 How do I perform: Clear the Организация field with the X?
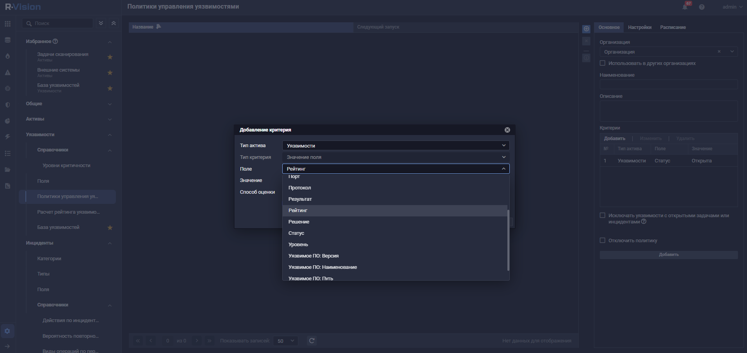719,52
